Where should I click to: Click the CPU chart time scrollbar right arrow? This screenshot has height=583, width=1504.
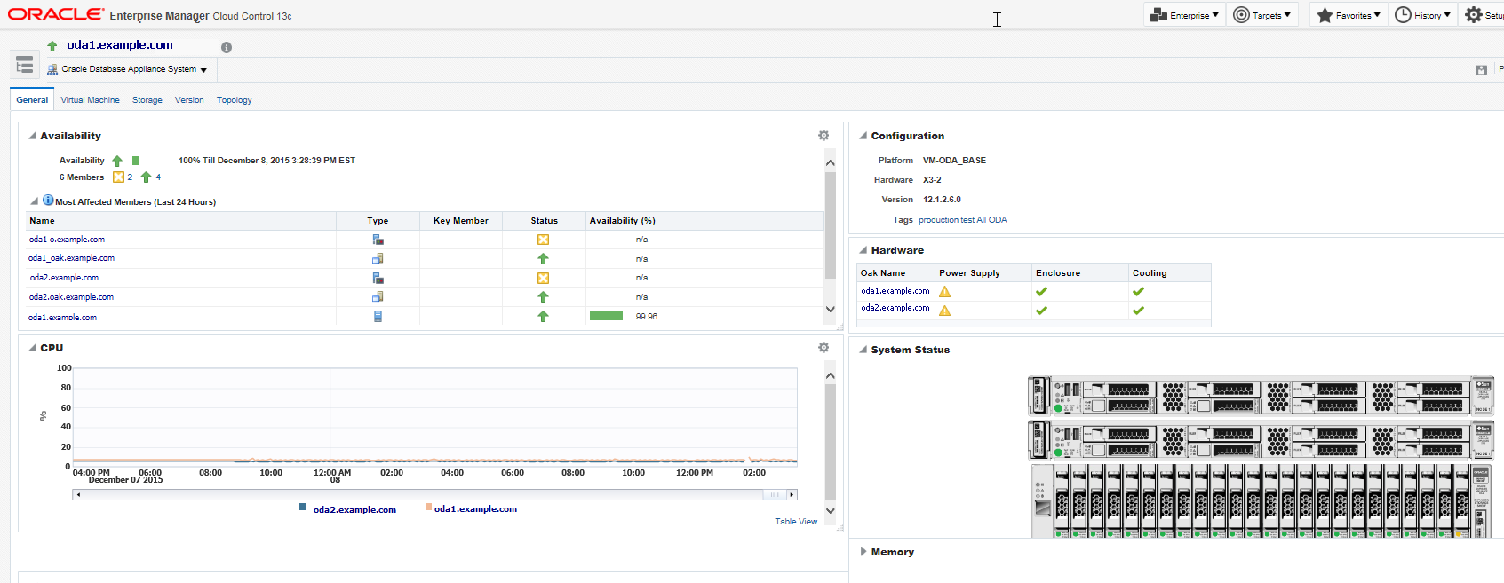[x=792, y=494]
